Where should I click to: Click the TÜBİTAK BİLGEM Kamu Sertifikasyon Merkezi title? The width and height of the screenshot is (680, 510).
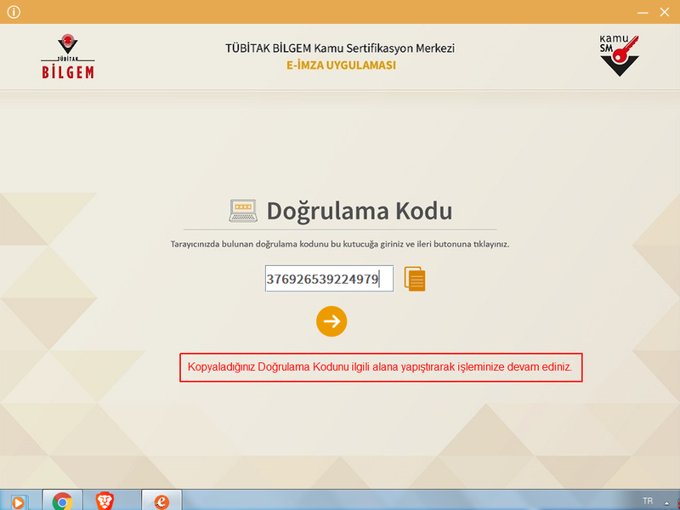pyautogui.click(x=340, y=48)
